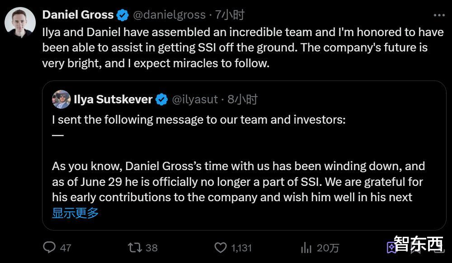Open the @danielgross handle link
Image resolution: width=452 pixels, height=263 pixels.
point(169,15)
